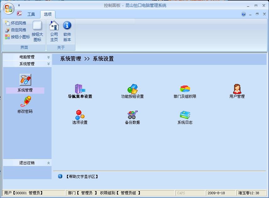Open 系统日志 books icon
This screenshot has height=198, width=269.
tap(185, 117)
